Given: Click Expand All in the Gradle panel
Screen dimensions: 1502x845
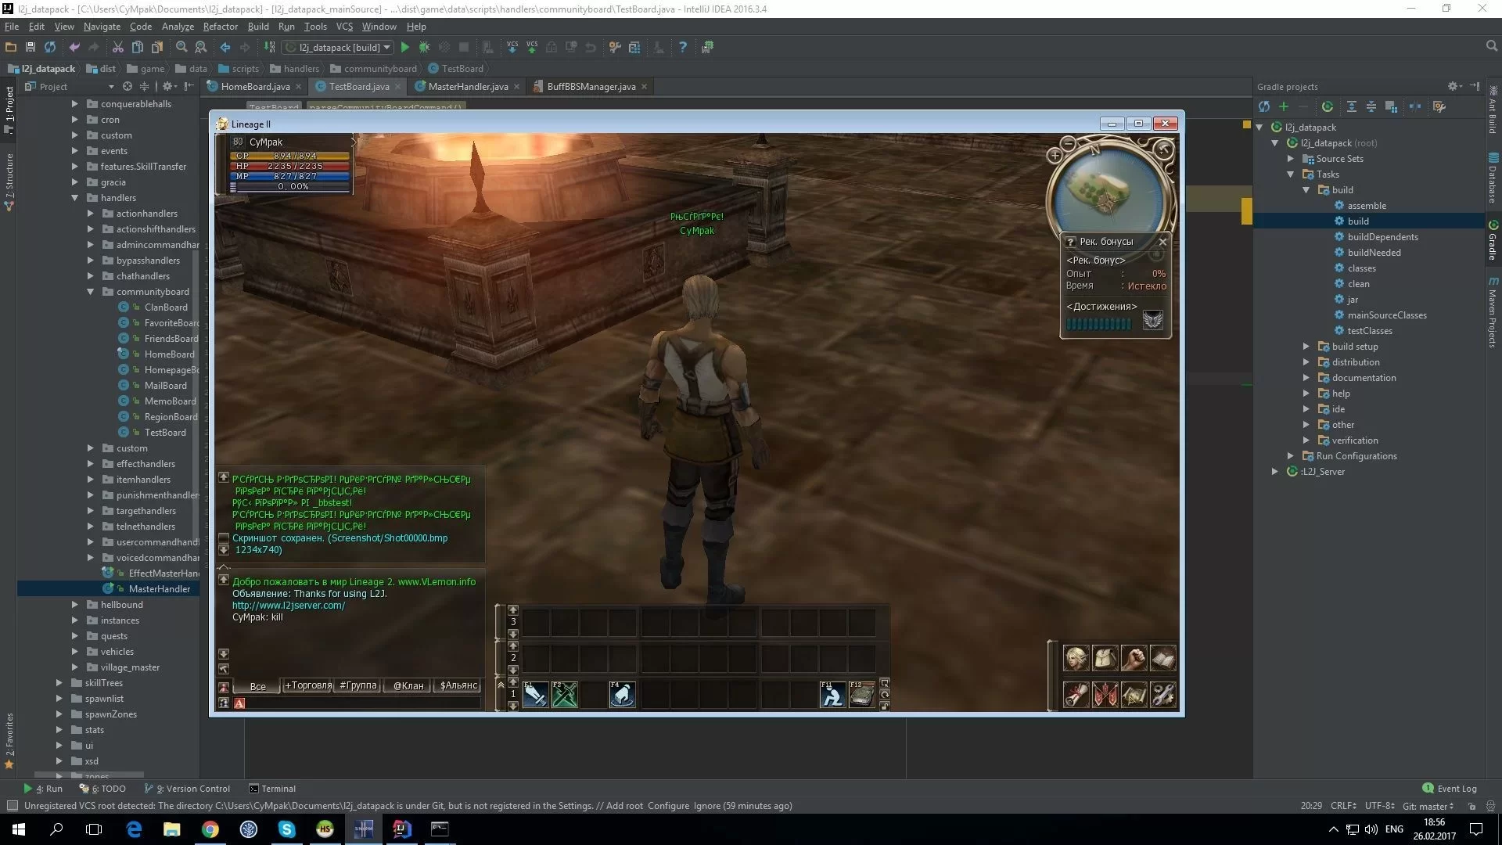Looking at the screenshot, I should point(1351,106).
